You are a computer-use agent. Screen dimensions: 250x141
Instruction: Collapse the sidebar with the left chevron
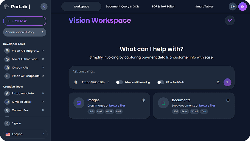click(44, 7)
